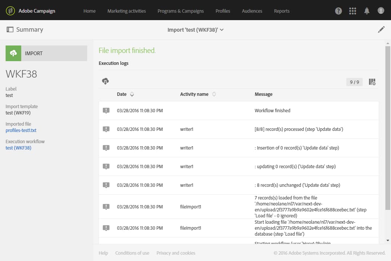391x261 pixels.
Task: Click the green IMPORT icon
Action: (x=13, y=53)
